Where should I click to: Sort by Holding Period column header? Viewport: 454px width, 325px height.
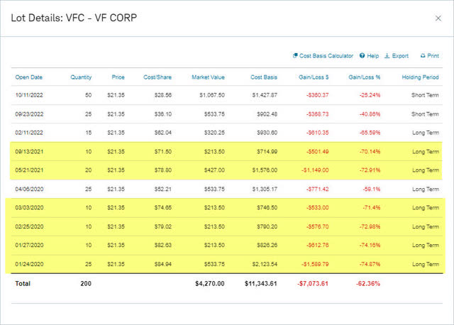(420, 77)
